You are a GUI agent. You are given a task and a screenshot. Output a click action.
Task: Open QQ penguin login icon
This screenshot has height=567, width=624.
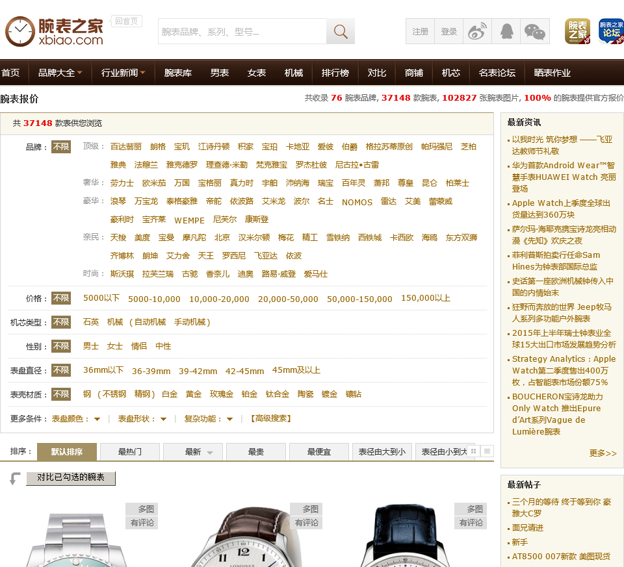pos(506,31)
